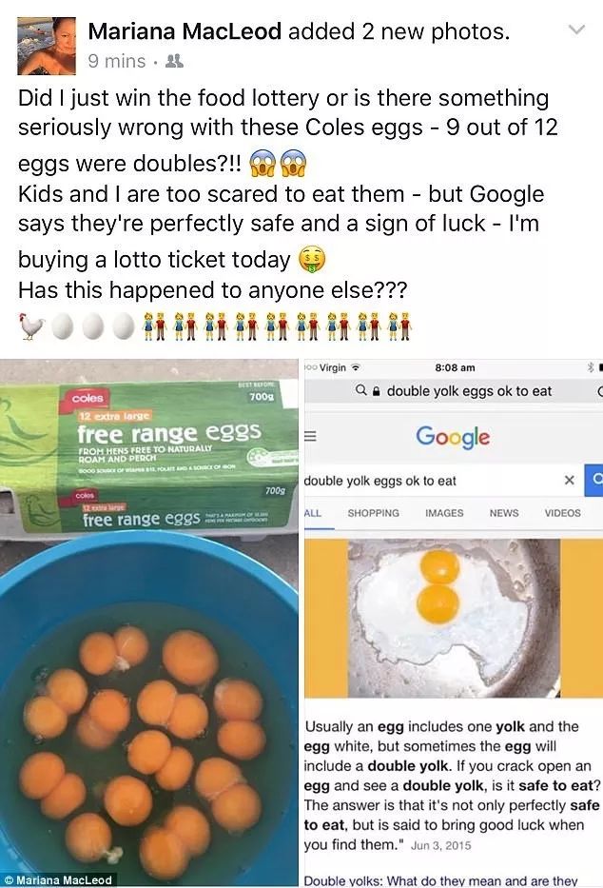The width and height of the screenshot is (603, 888).
Task: Select the SHOPPING tab
Action: tap(374, 513)
